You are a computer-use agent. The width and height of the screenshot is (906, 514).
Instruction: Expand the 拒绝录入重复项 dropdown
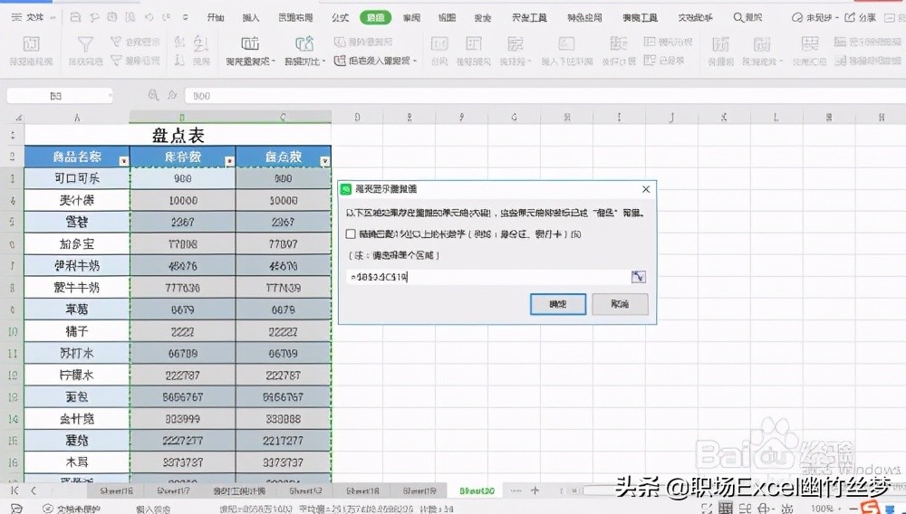tap(415, 61)
